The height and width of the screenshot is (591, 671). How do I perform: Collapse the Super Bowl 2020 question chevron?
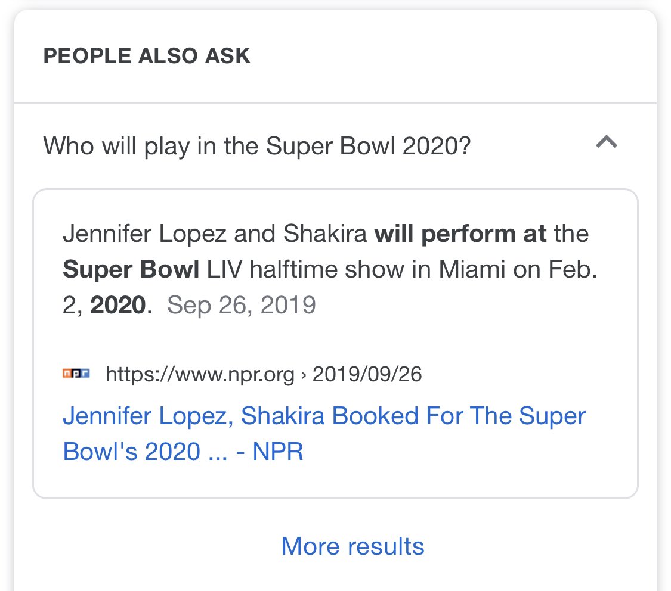607,143
